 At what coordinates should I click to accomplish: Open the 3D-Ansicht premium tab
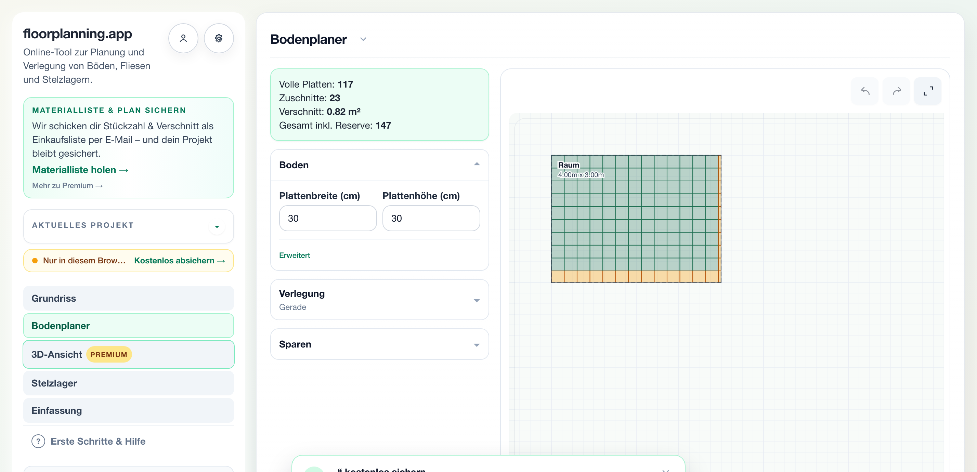129,354
